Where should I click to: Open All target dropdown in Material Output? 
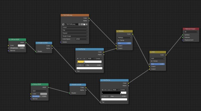coord(191,32)
